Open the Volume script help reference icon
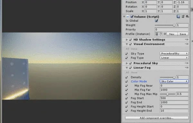The width and height of the screenshot is (193, 123). coord(178,16)
